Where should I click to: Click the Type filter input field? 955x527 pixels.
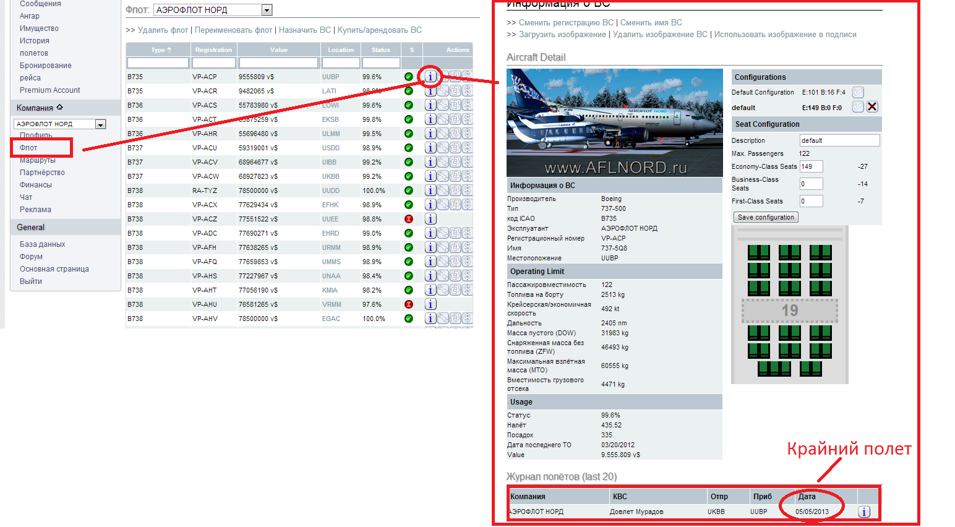158,63
